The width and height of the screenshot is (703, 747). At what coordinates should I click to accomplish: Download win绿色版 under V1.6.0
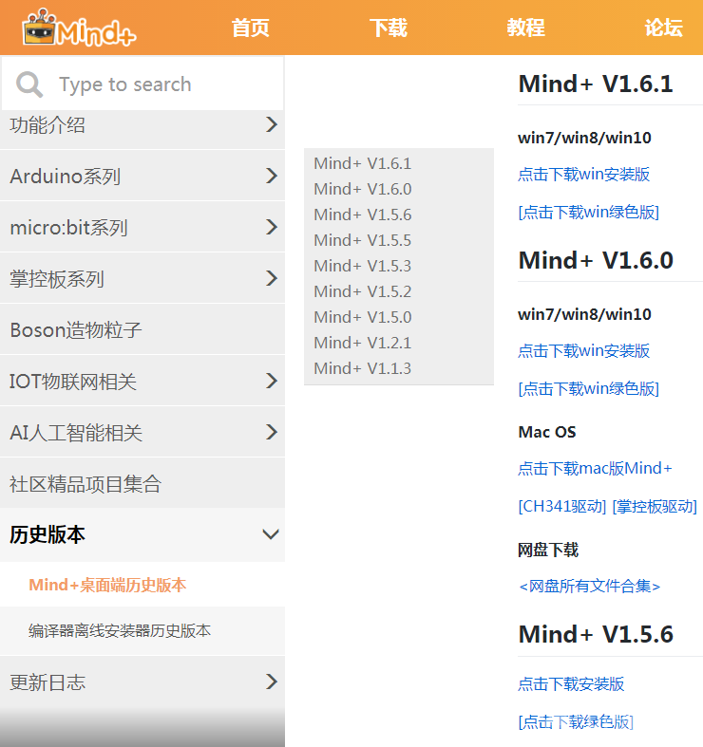click(x=589, y=389)
